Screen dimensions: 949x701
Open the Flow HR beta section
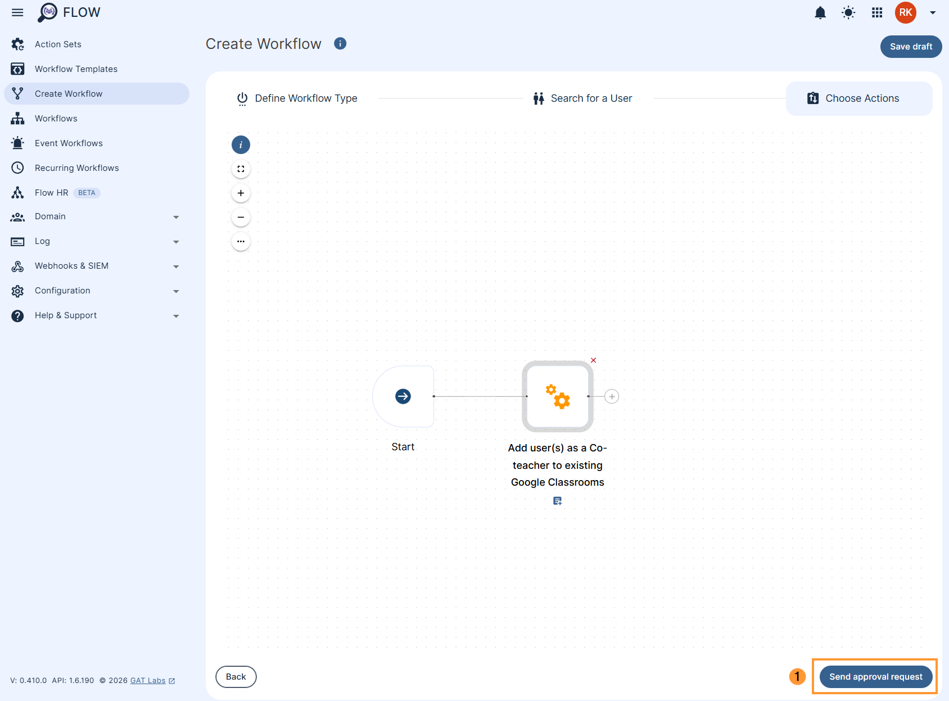pyautogui.click(x=51, y=192)
